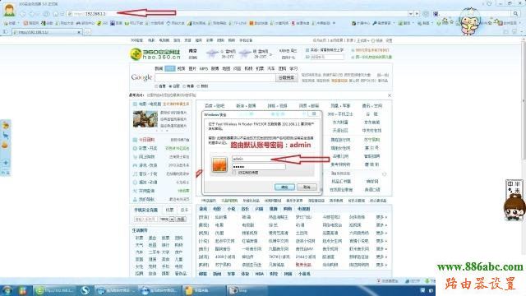The width and height of the screenshot is (526, 296).
Task: Dismiss the notice bar with its X button
Action: [389, 95]
